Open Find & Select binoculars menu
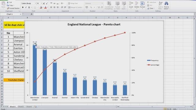Image resolution: width=196 pixels, height=110 pixels. click(166, 5)
